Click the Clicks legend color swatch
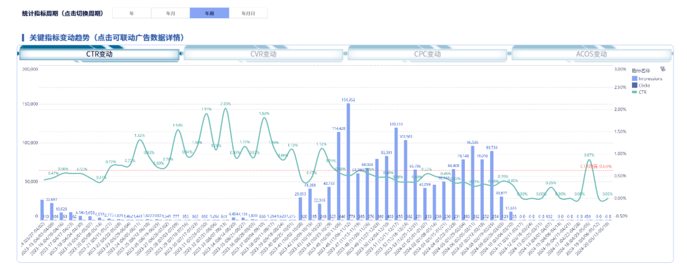The image size is (687, 265). pos(634,85)
